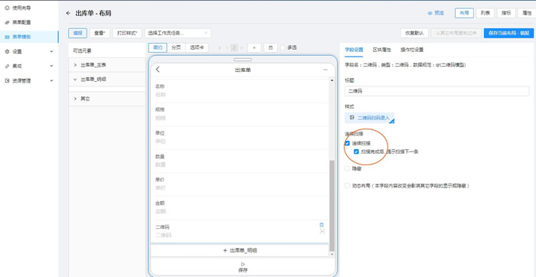The width and height of the screenshot is (536, 277).
Task: Click the 恢复默认 button
Action: pyautogui.click(x=415, y=33)
